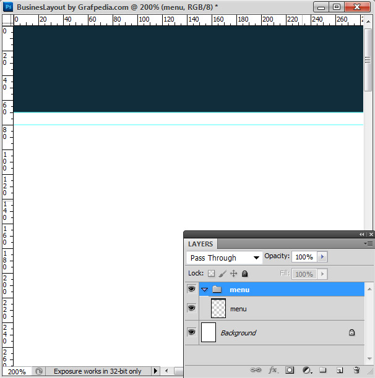Create a new layer
Image resolution: width=375 pixels, height=378 pixels.
(340, 370)
